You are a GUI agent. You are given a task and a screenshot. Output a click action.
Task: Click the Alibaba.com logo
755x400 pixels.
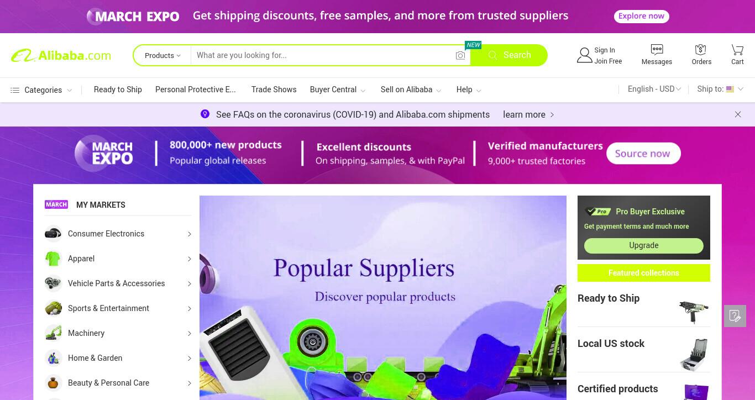pos(61,55)
